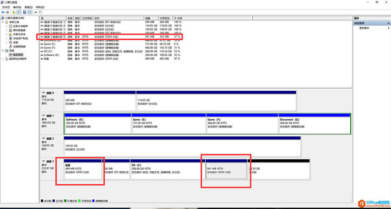Viewport: 391px width, 209px height.
Task: Open 性能 in the tree
Action: click(x=14, y=42)
